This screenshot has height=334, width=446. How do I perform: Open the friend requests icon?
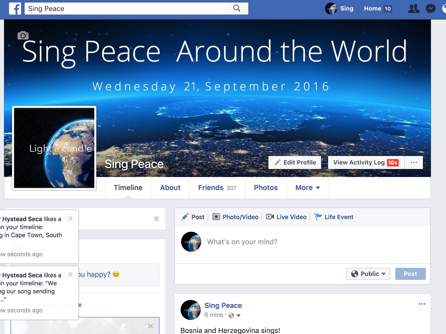pos(414,9)
